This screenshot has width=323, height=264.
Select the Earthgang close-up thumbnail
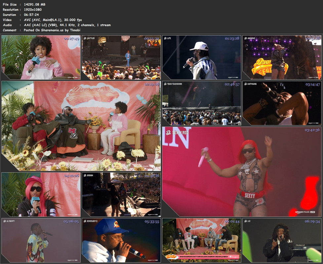click(x=282, y=103)
